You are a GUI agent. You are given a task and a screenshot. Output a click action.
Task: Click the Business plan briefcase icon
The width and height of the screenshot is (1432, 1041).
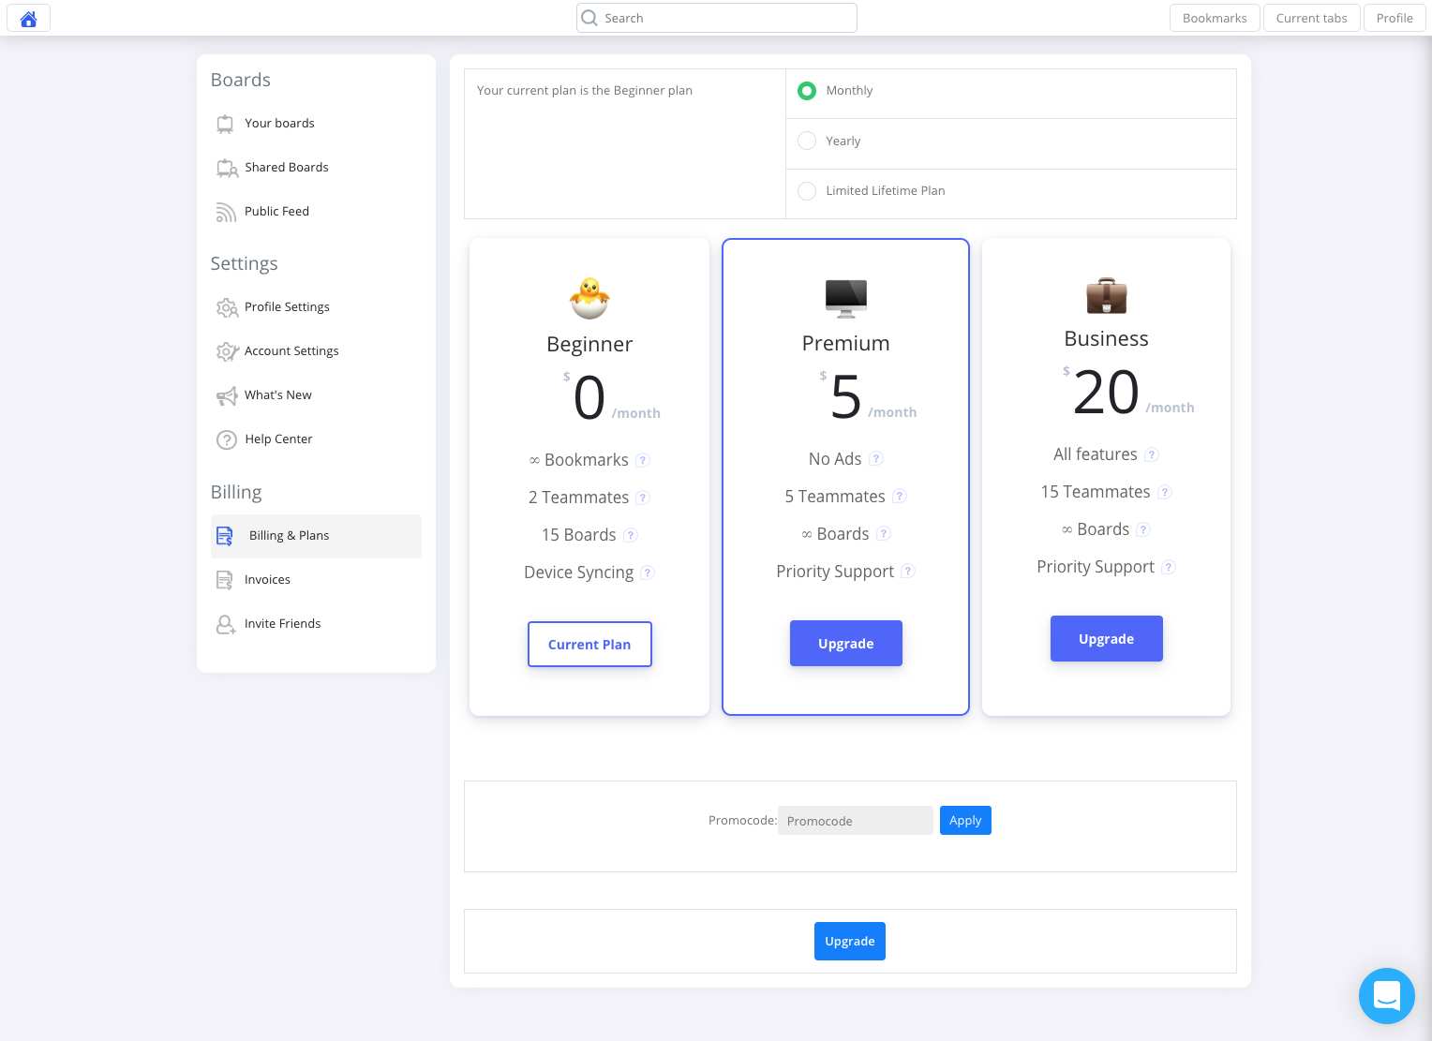(x=1107, y=295)
